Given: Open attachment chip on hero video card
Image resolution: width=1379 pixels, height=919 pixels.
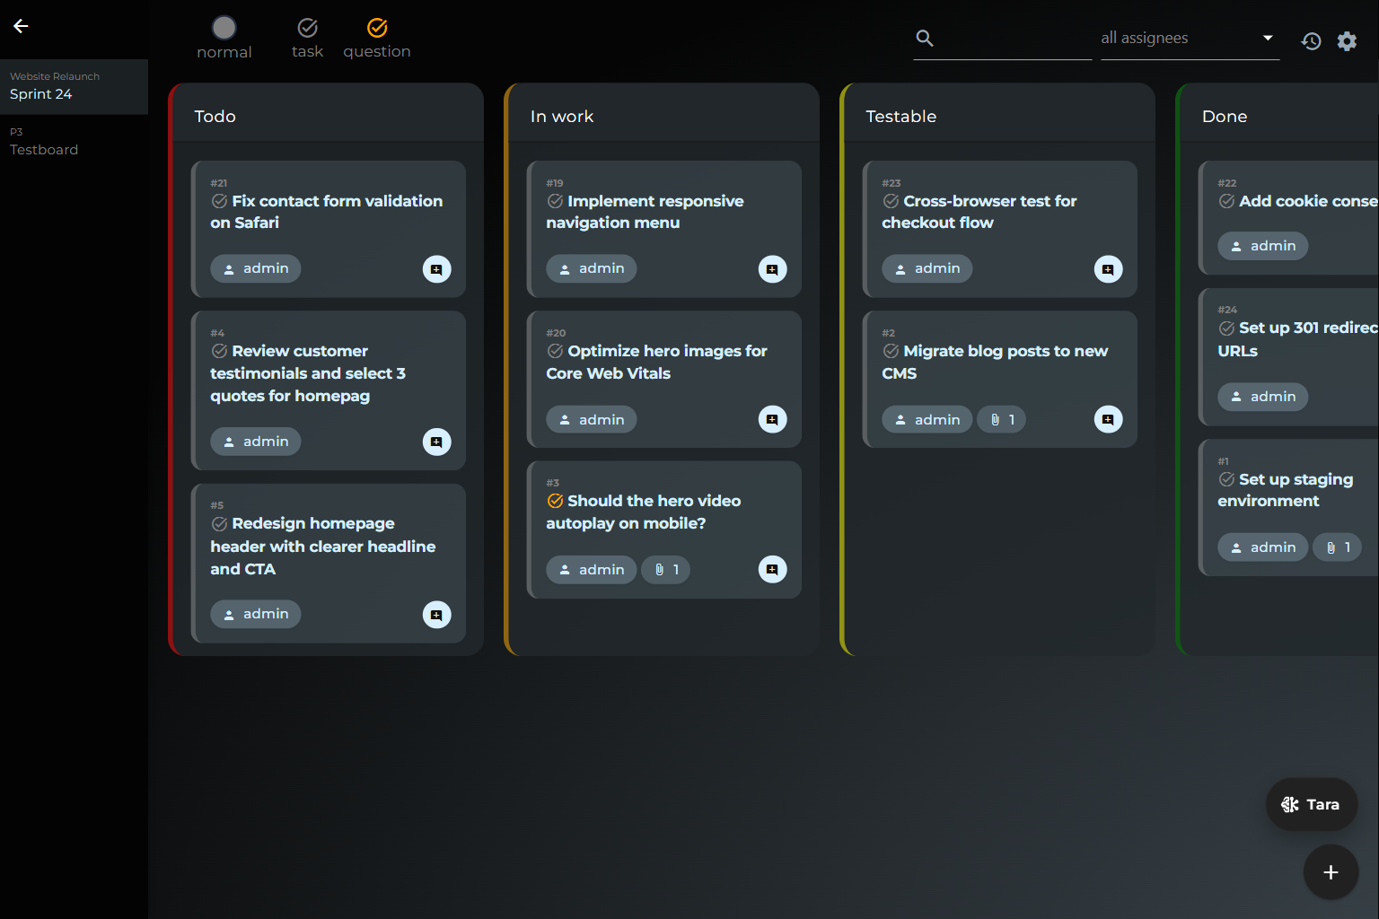Looking at the screenshot, I should point(666,570).
